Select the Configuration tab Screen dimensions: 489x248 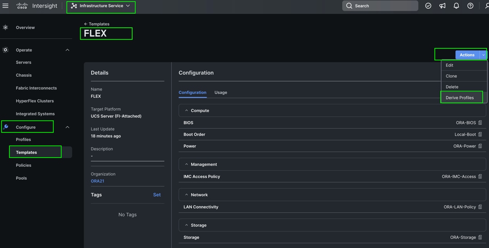(x=192, y=92)
